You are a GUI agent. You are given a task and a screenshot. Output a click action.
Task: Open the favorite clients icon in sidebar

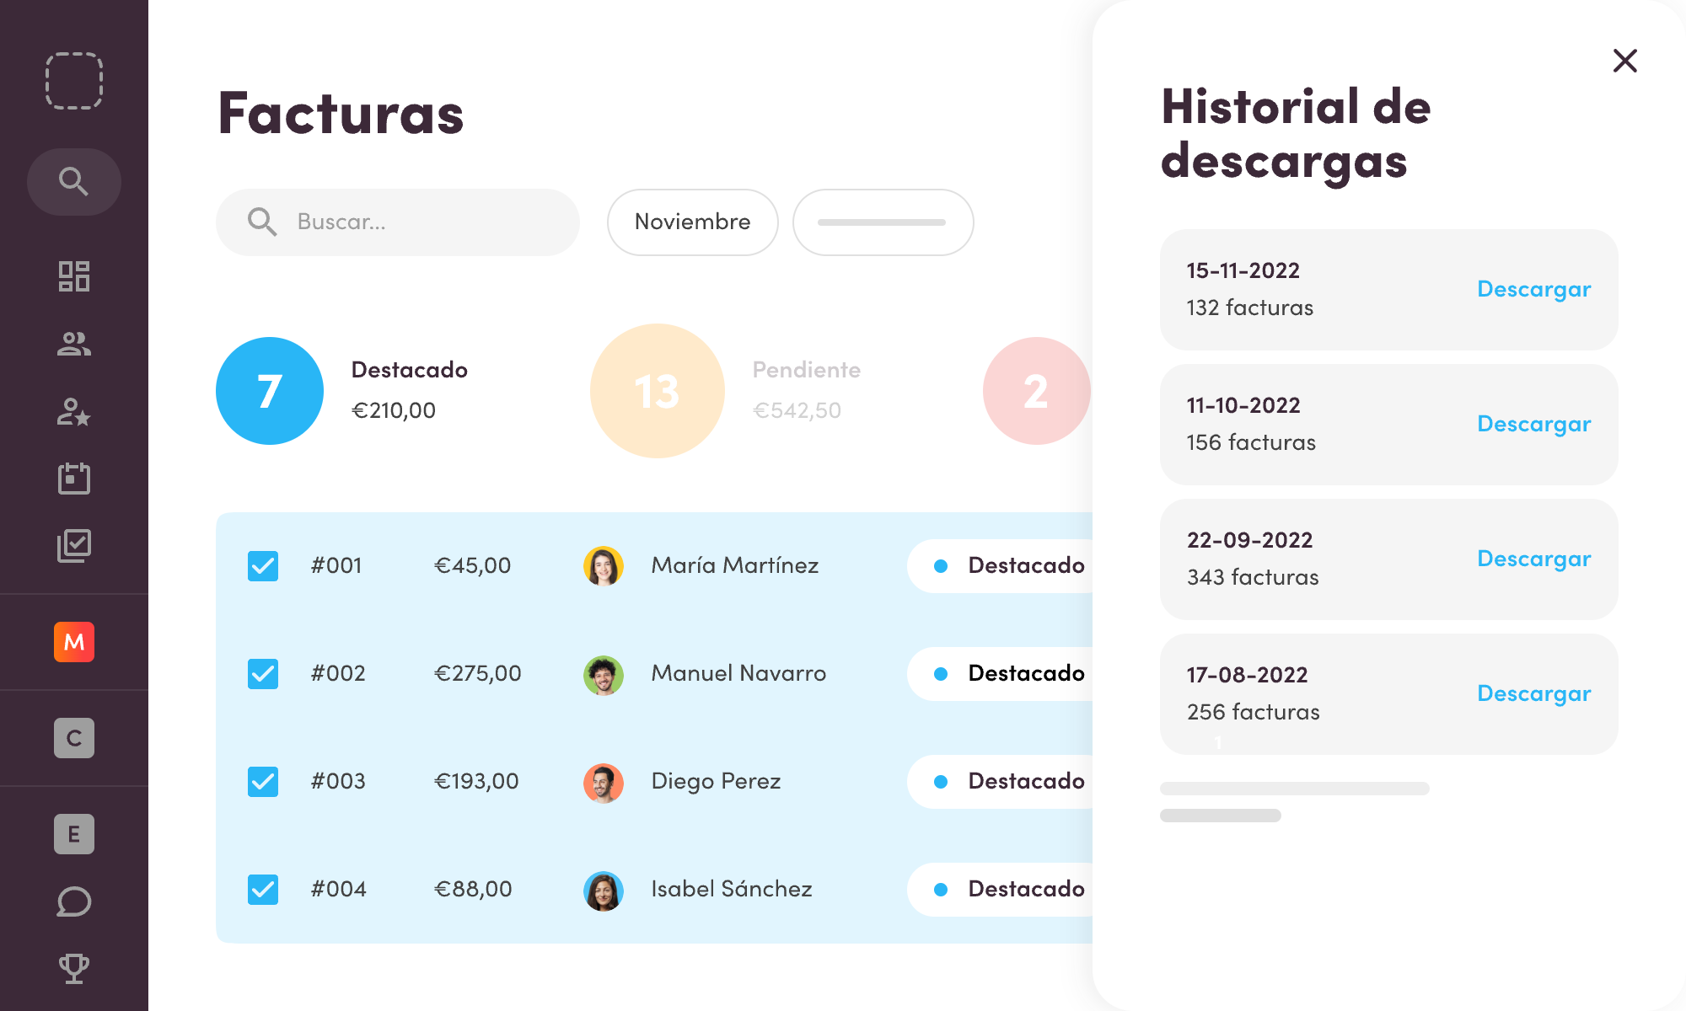(x=74, y=413)
